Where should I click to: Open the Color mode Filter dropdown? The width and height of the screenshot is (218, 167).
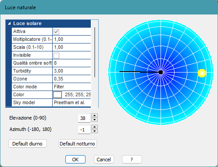[71, 87]
